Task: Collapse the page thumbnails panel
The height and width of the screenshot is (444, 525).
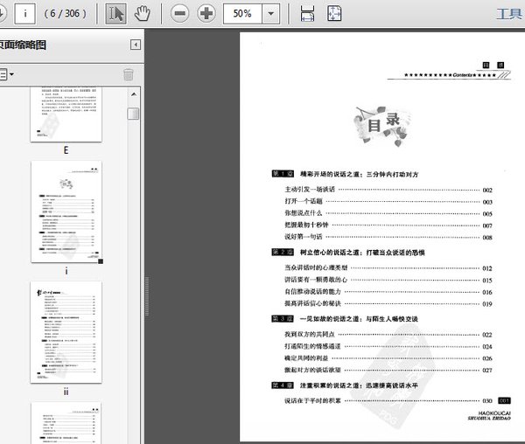Action: (x=136, y=45)
